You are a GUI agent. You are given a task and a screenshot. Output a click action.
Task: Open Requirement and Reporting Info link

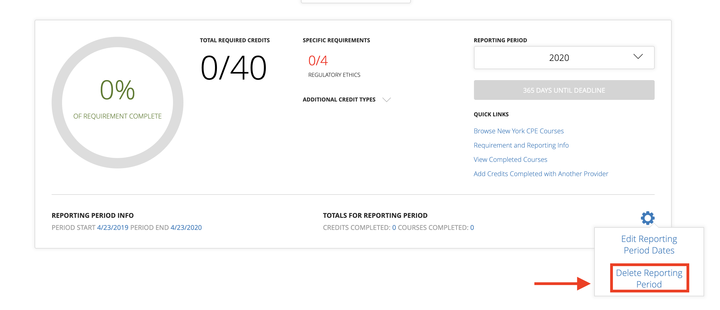[521, 145]
